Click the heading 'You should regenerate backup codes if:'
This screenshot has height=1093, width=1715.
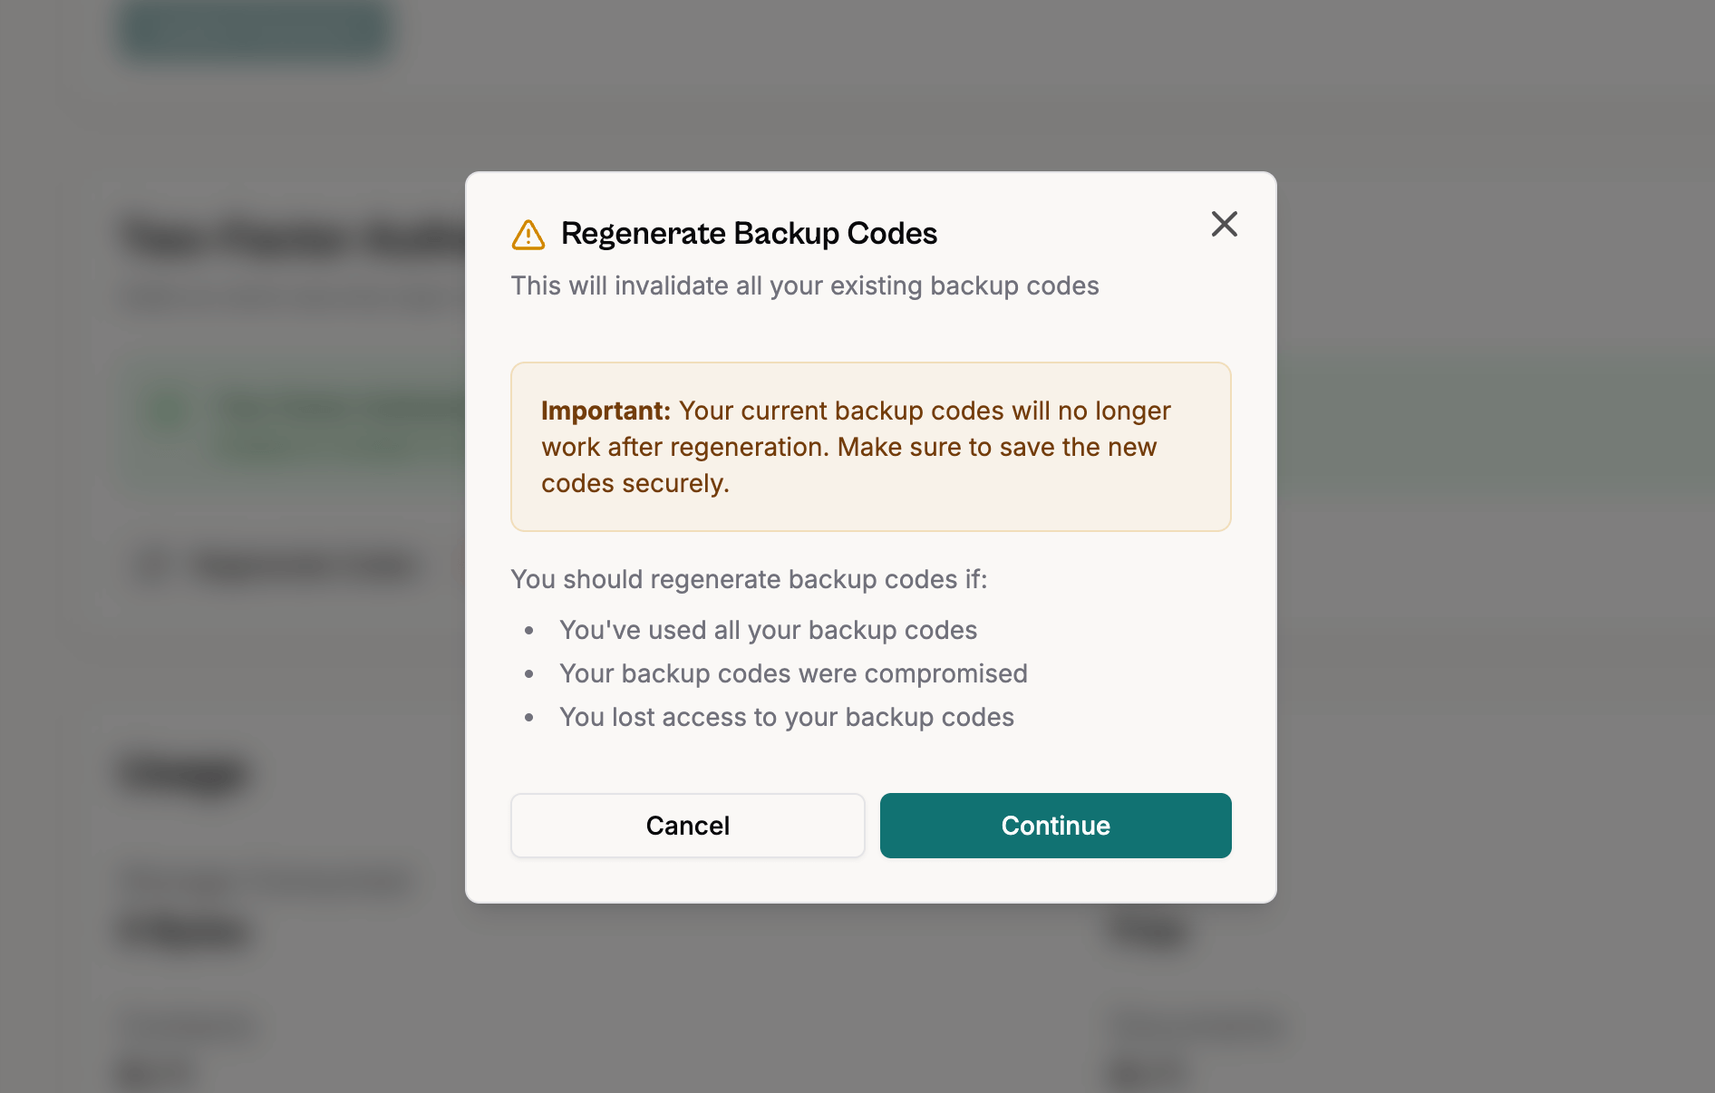pos(750,579)
